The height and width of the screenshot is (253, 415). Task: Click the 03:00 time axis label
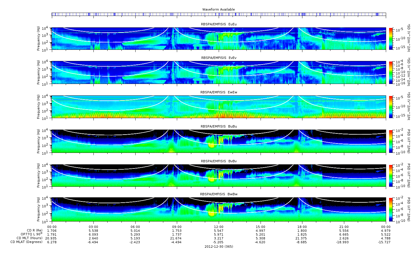pos(94,227)
